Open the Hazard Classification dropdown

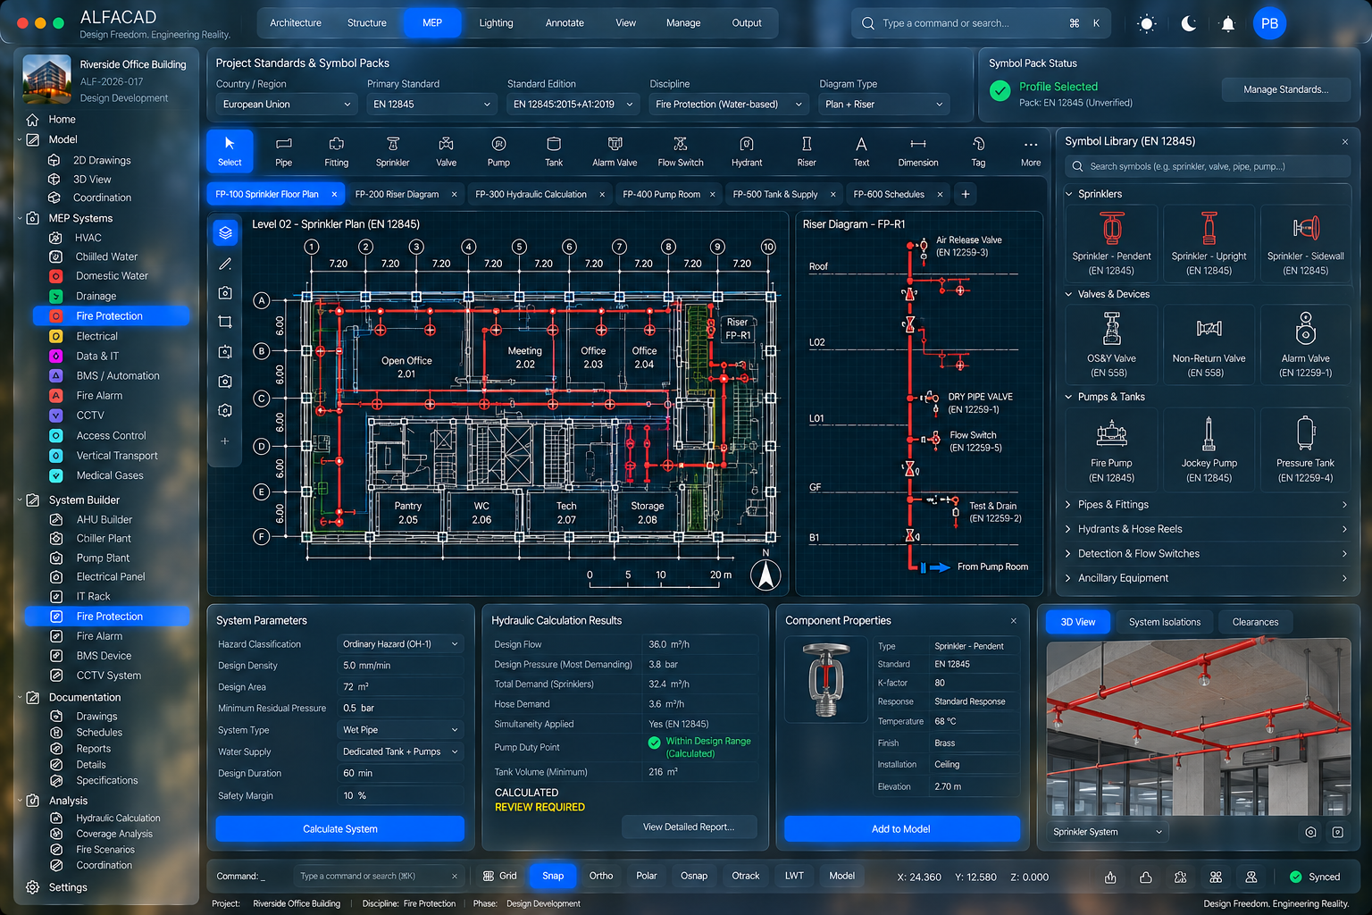pyautogui.click(x=400, y=644)
